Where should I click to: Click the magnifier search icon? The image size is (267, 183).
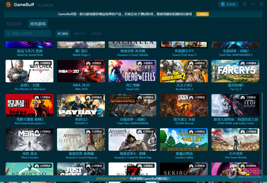[8, 33]
